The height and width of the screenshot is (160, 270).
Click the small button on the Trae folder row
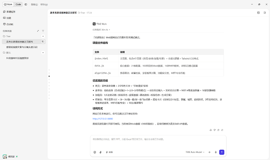coord(43,36)
